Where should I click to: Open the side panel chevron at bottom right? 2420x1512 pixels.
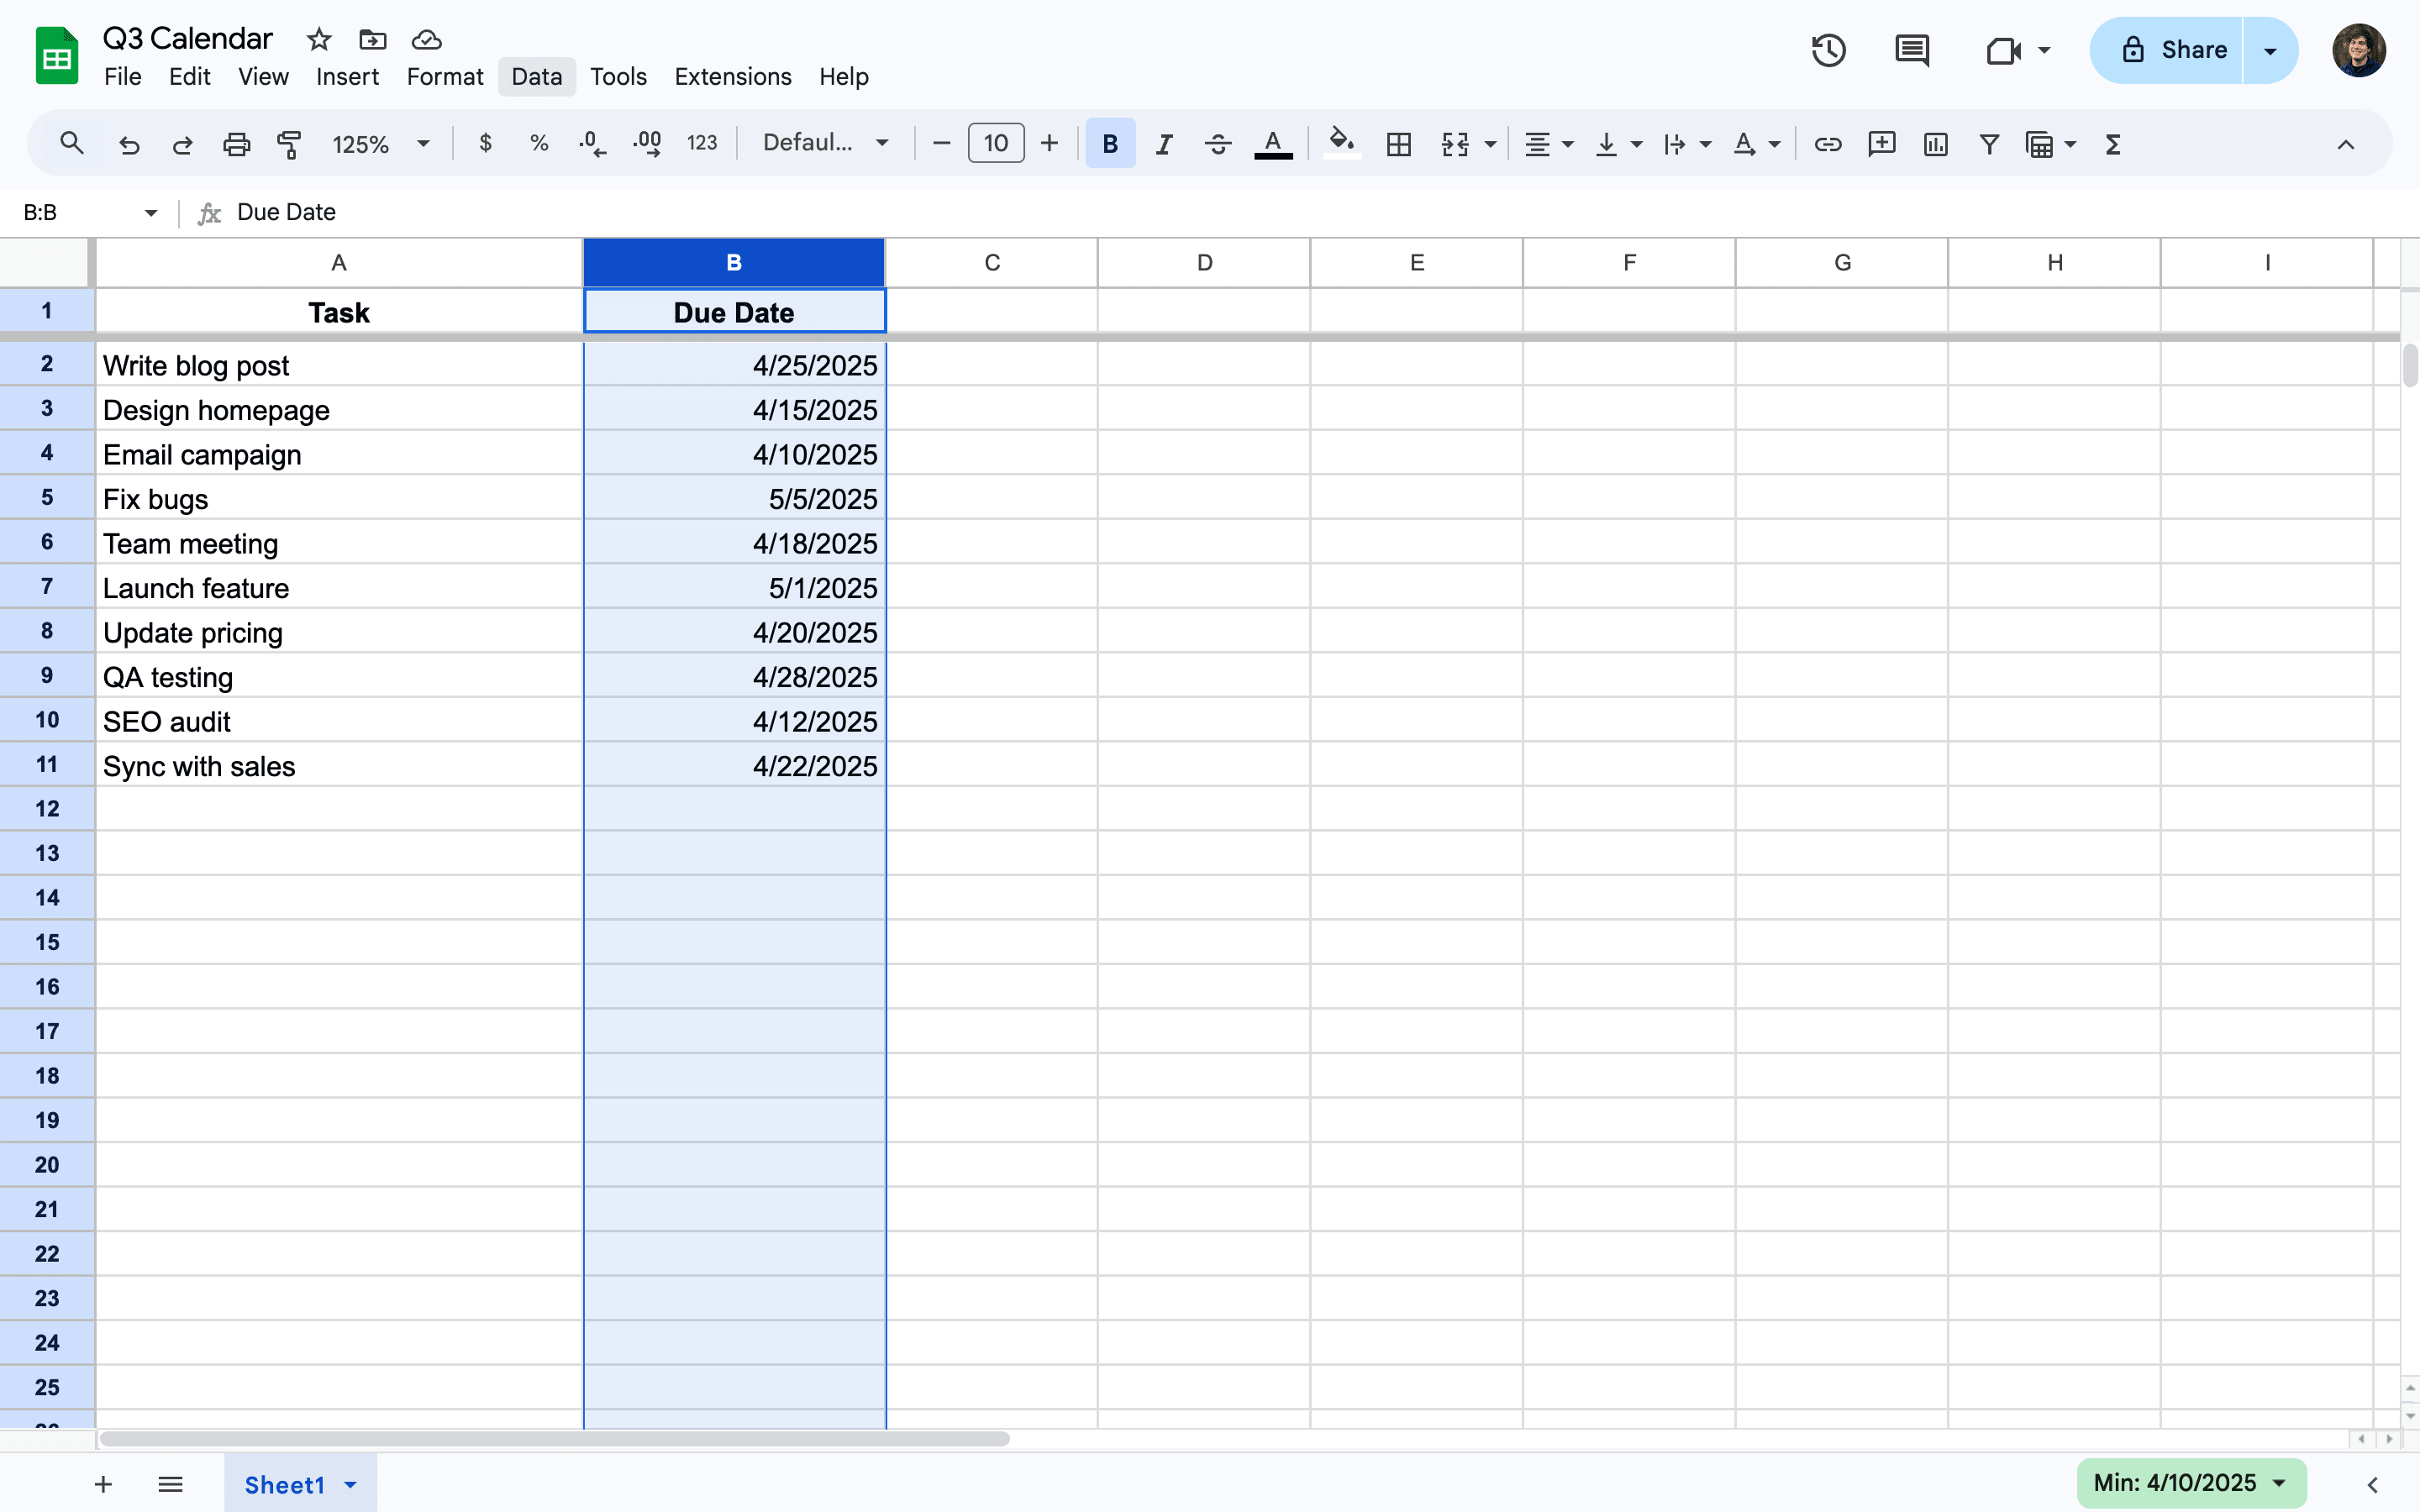pos(2372,1484)
